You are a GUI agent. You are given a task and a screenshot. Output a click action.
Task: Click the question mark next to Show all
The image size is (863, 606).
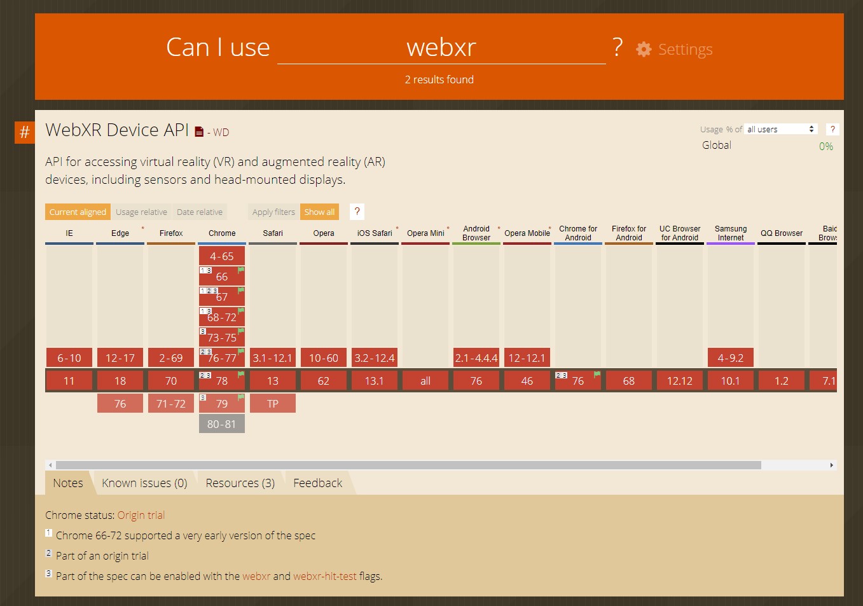coord(357,212)
